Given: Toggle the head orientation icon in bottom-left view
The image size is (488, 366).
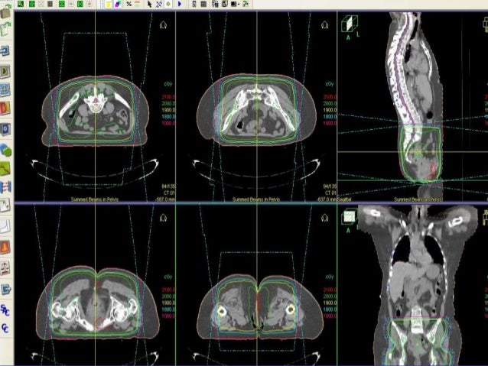Looking at the screenshot, I should (164, 217).
